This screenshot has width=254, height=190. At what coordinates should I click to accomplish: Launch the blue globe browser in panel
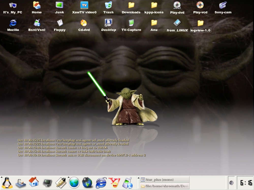click(74, 183)
